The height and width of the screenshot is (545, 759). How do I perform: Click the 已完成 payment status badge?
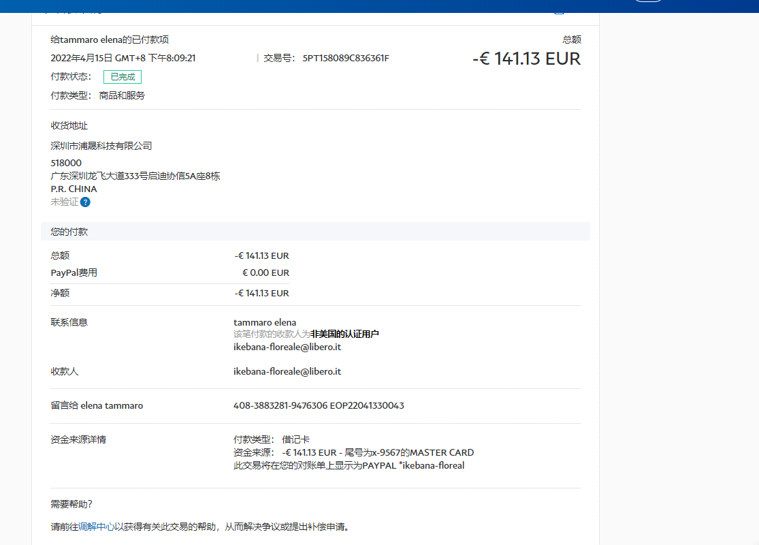tap(123, 77)
